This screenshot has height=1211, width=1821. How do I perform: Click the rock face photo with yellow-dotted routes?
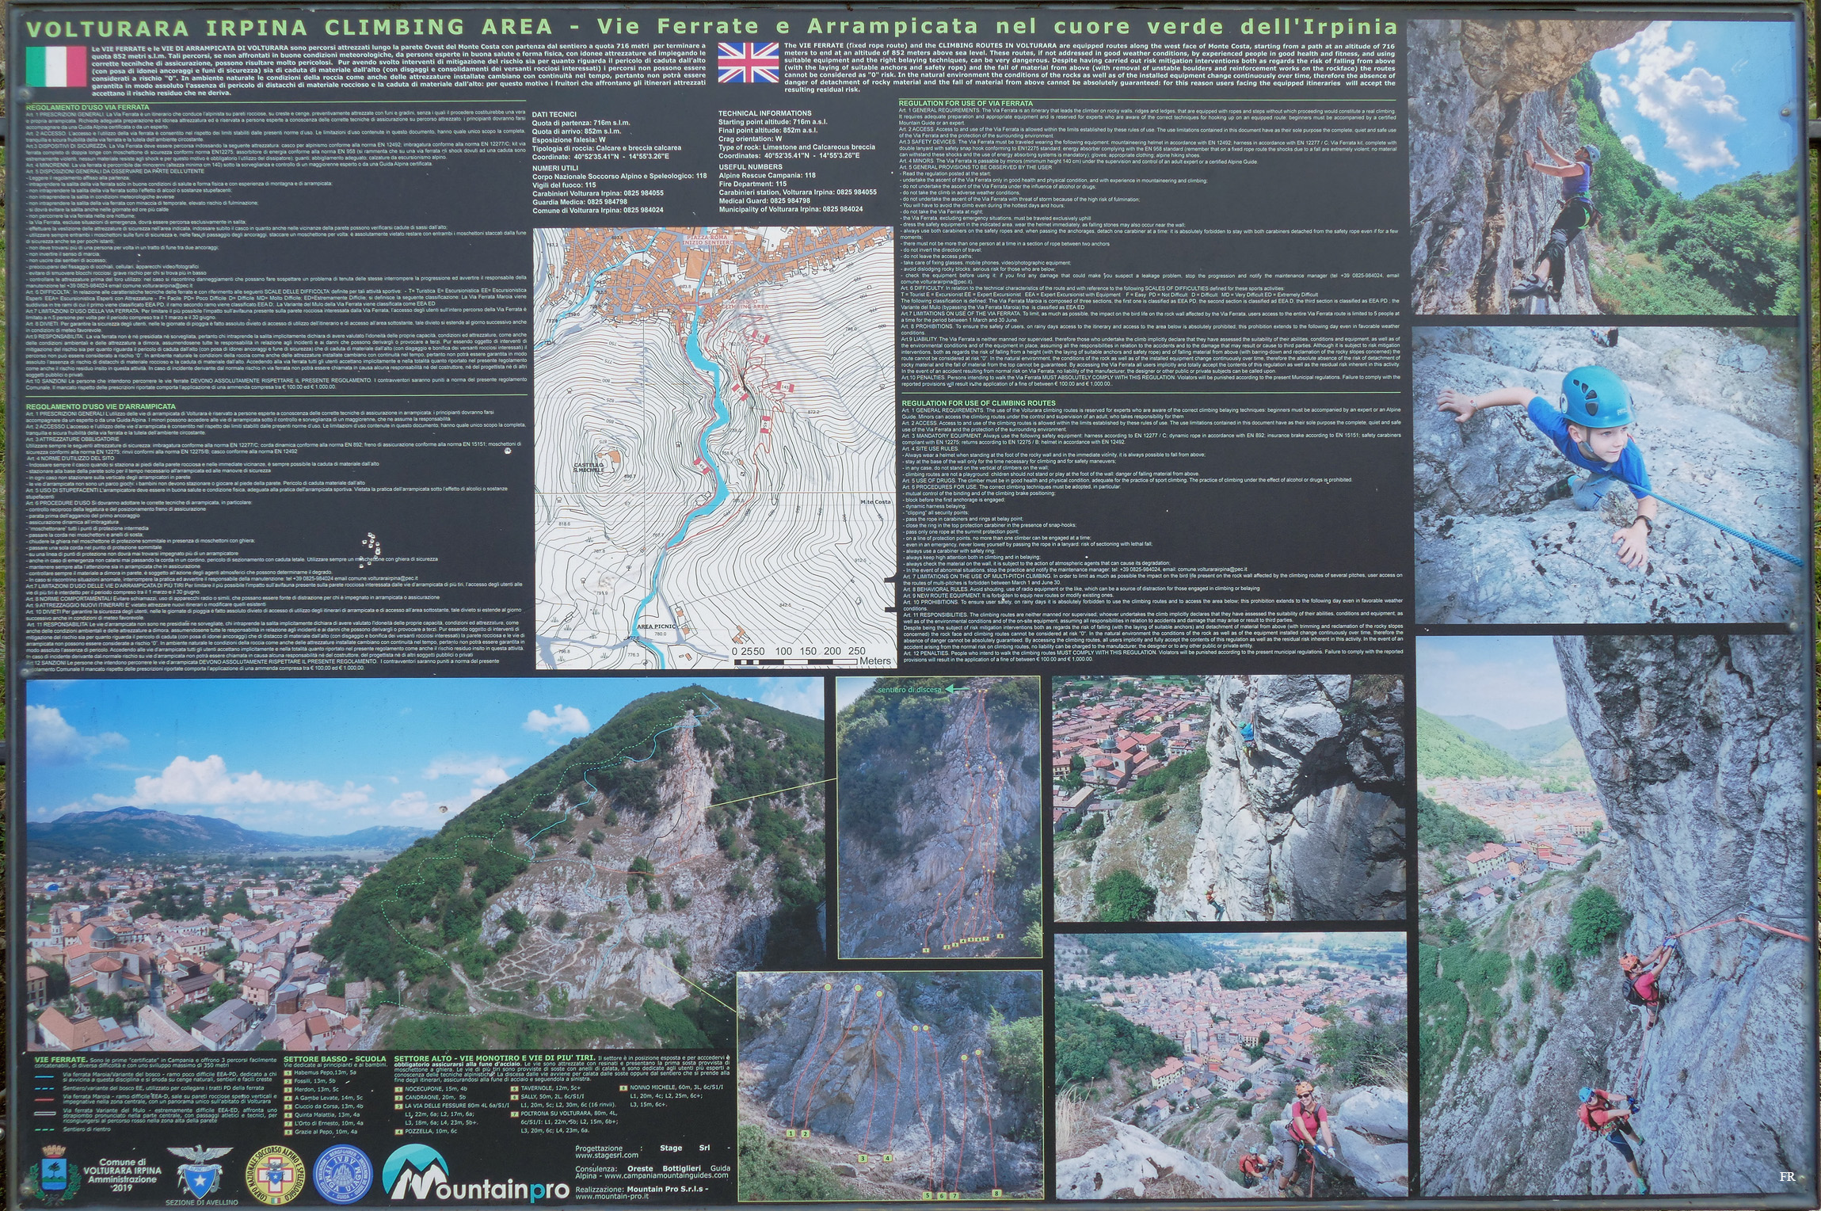938,816
